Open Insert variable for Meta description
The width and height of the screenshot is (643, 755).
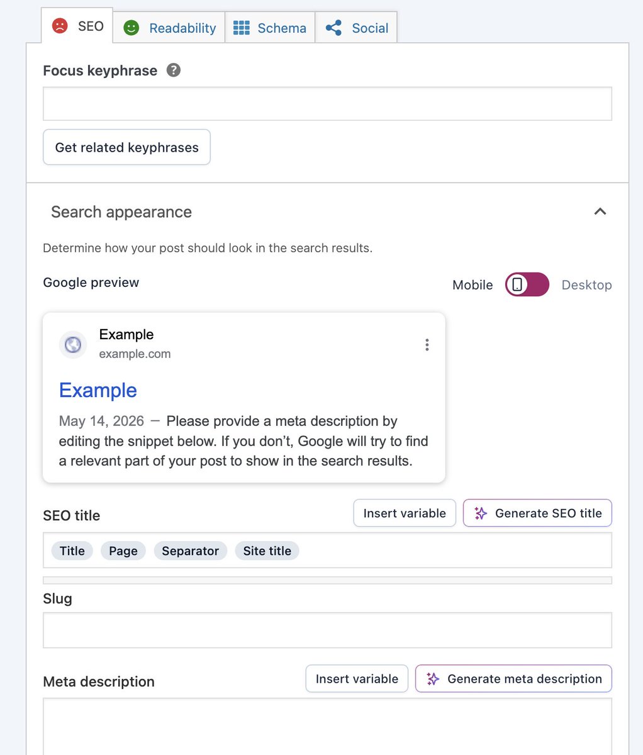357,679
